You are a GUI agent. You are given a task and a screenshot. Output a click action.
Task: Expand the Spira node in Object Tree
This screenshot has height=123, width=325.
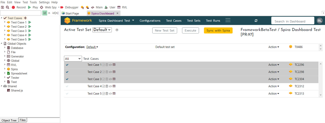[5, 69]
